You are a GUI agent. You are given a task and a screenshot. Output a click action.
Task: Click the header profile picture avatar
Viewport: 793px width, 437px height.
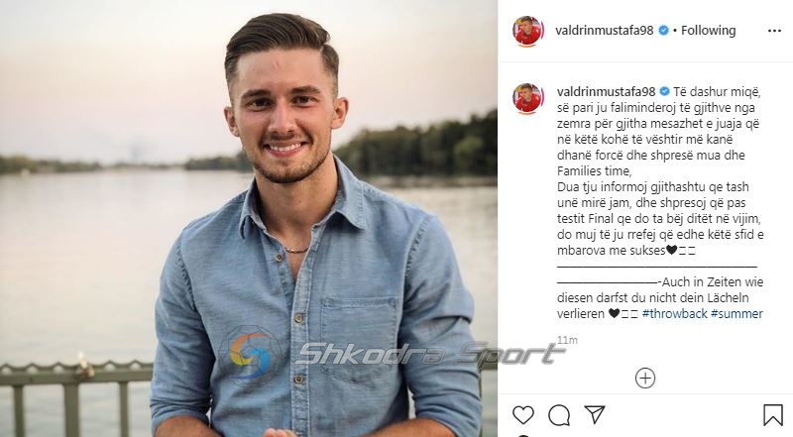point(528,31)
